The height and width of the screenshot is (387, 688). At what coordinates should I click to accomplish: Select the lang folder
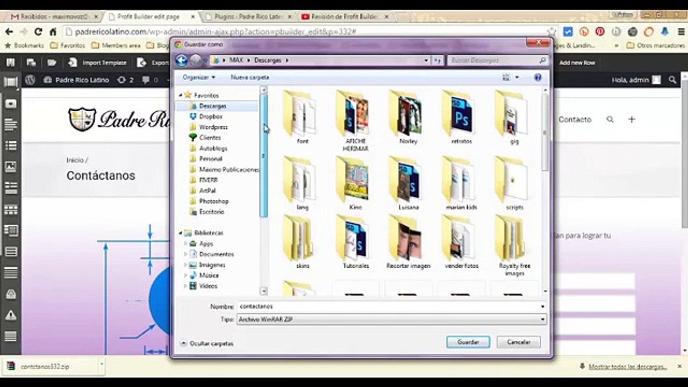tap(303, 183)
